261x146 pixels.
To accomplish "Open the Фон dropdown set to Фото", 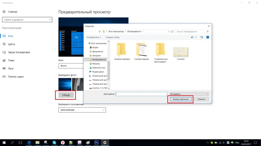I will pos(71,66).
